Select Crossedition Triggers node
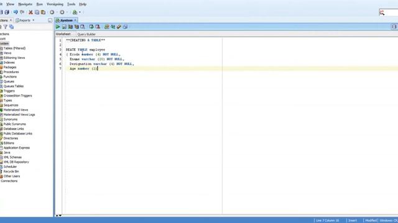Image resolution: width=398 pixels, height=223 pixels. coord(18,95)
